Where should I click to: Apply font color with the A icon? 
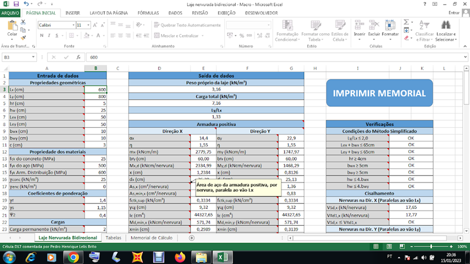[x=98, y=35]
